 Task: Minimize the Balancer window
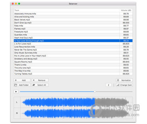click(16, 4)
